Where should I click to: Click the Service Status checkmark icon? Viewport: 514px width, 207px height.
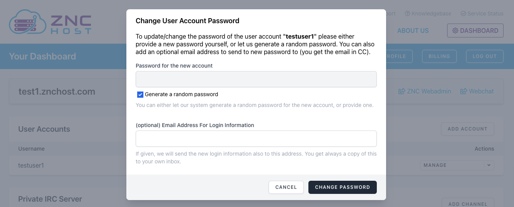[463, 14]
